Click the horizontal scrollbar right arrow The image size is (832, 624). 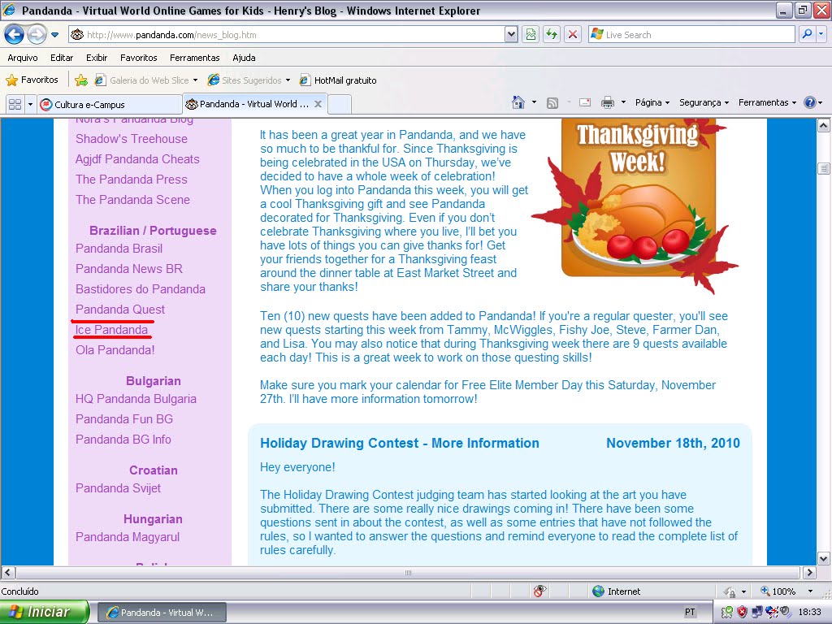pos(809,572)
